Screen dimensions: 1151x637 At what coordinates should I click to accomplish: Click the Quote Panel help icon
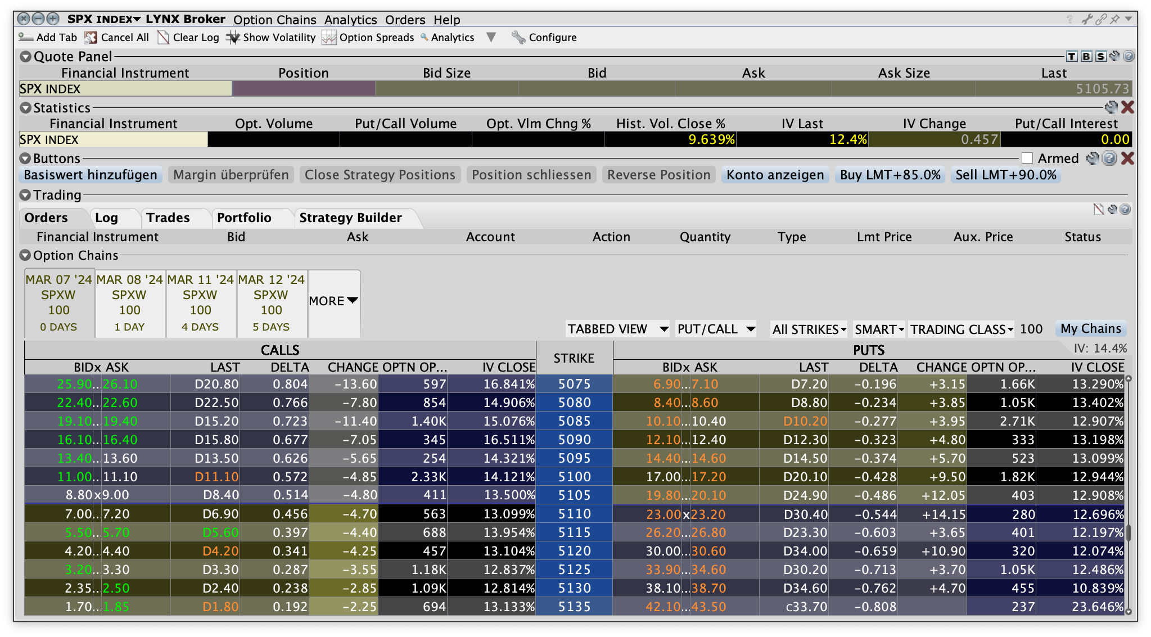(1128, 56)
